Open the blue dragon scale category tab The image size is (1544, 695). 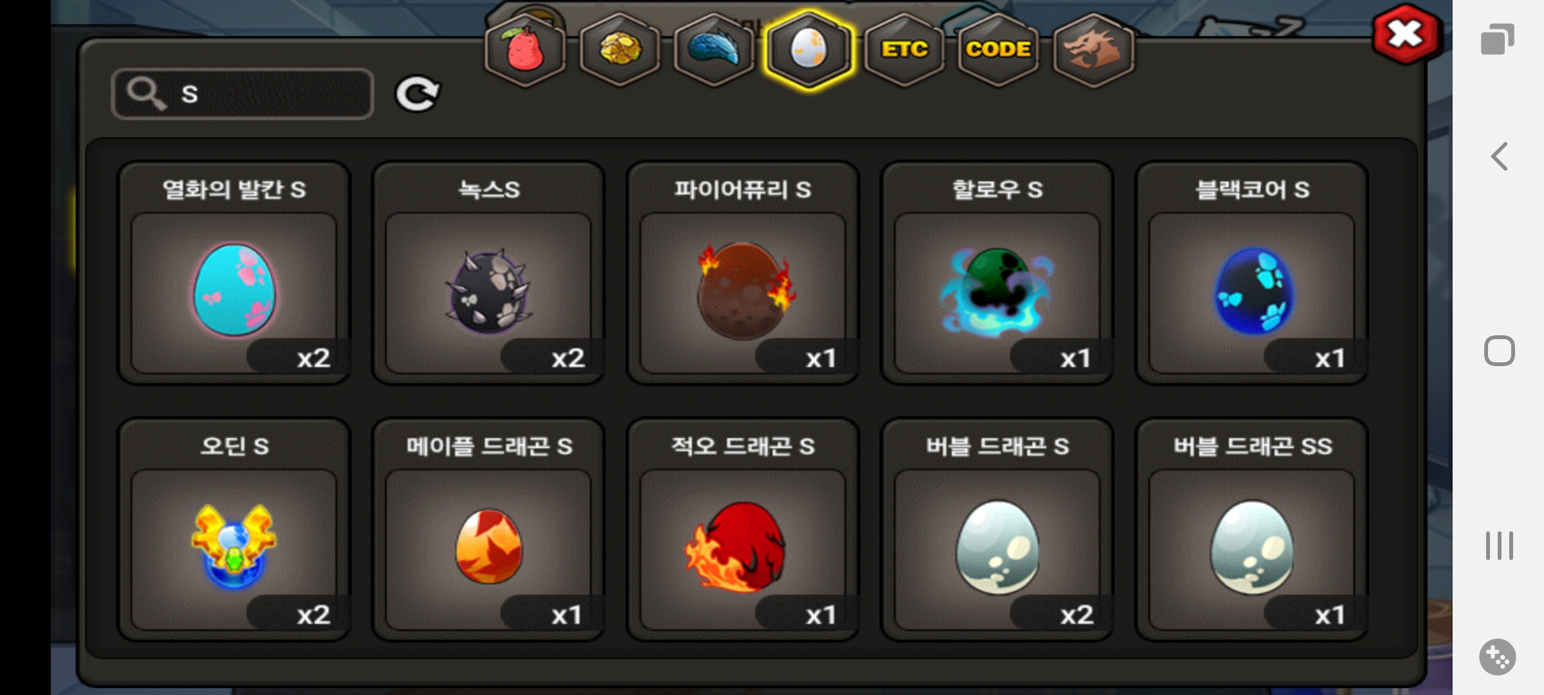(x=714, y=50)
